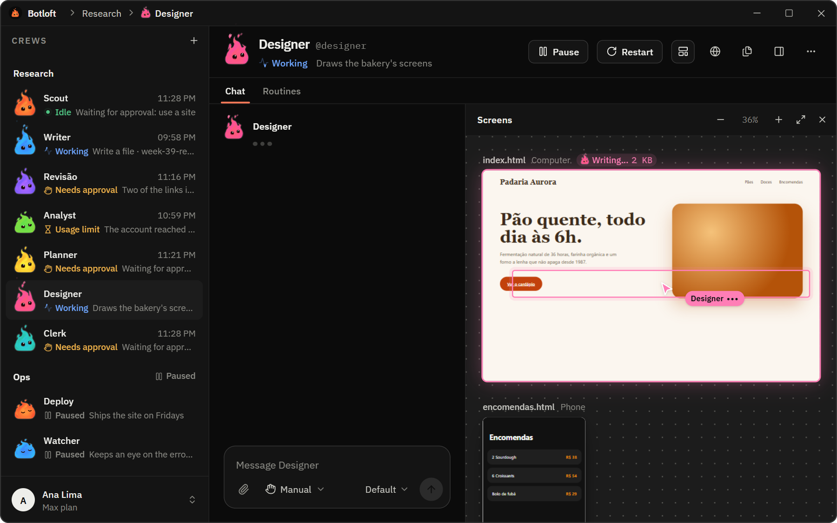Toggle the side panel icon in header
Image resolution: width=837 pixels, height=523 pixels.
pos(779,52)
